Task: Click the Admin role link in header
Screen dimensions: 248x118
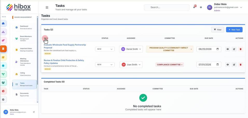Action: tap(217, 11)
